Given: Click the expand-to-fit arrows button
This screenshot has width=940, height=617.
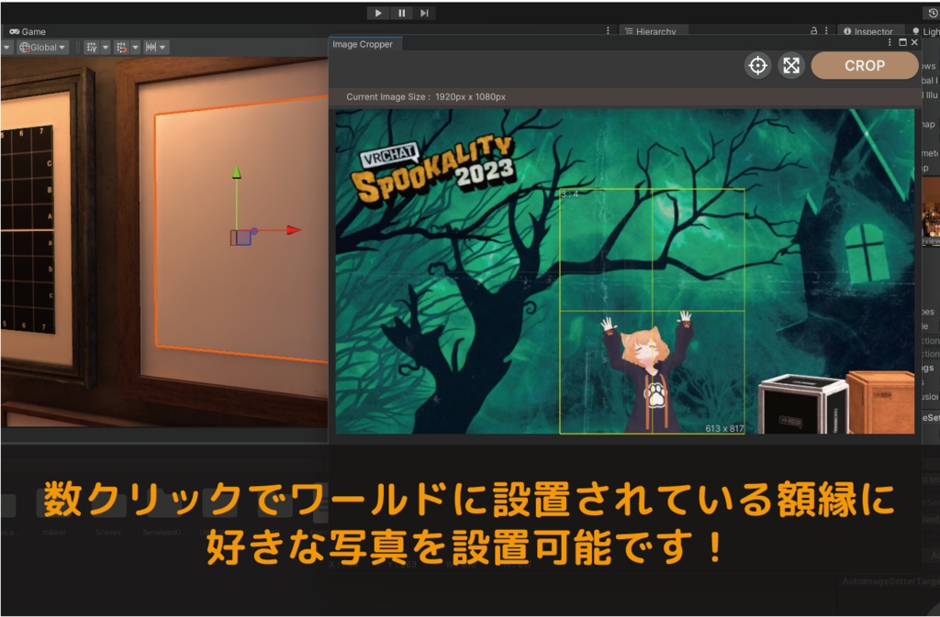Looking at the screenshot, I should click(791, 65).
